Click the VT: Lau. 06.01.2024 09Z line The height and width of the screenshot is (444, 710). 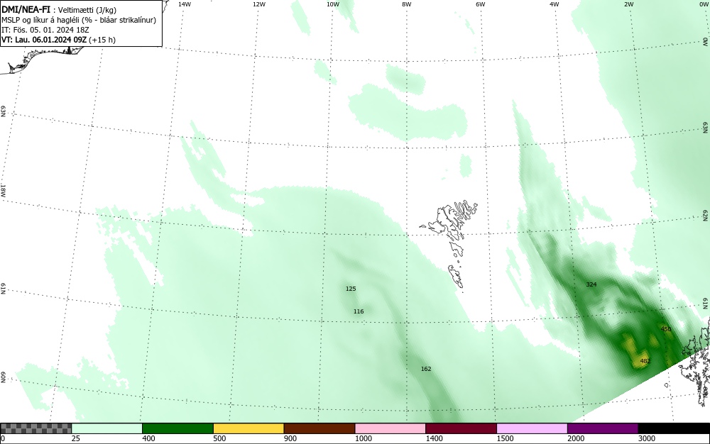point(58,40)
